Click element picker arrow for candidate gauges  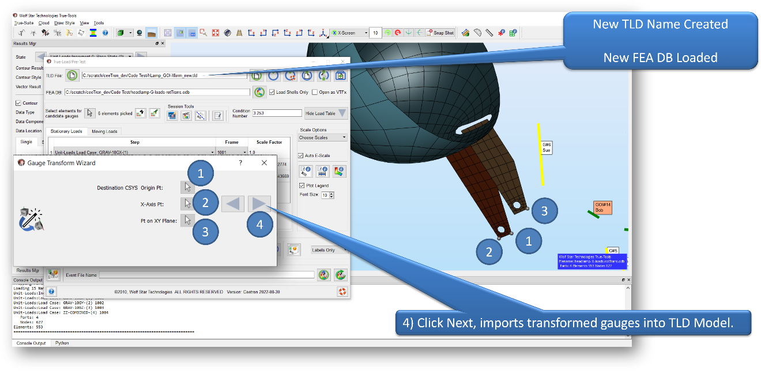point(90,113)
